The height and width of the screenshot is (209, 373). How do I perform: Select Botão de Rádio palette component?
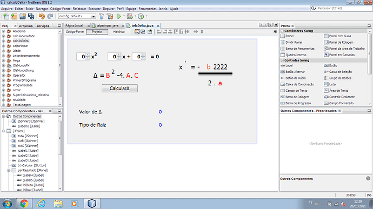click(x=293, y=78)
